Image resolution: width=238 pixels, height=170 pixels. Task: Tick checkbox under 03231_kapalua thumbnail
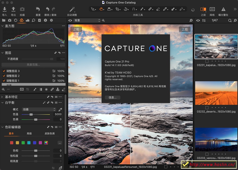pyautogui.click(x=207, y=61)
